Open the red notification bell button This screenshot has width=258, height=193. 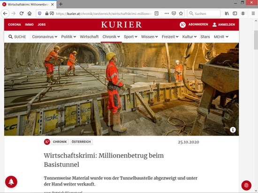[x=11, y=182]
